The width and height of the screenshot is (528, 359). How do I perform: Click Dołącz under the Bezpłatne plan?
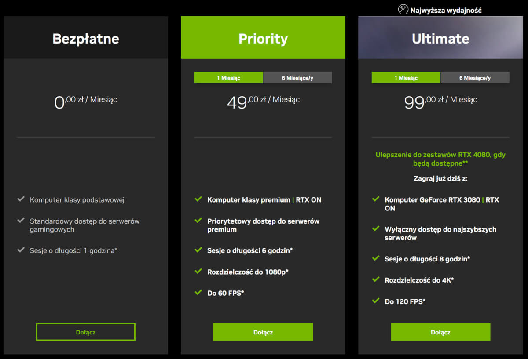click(85, 332)
